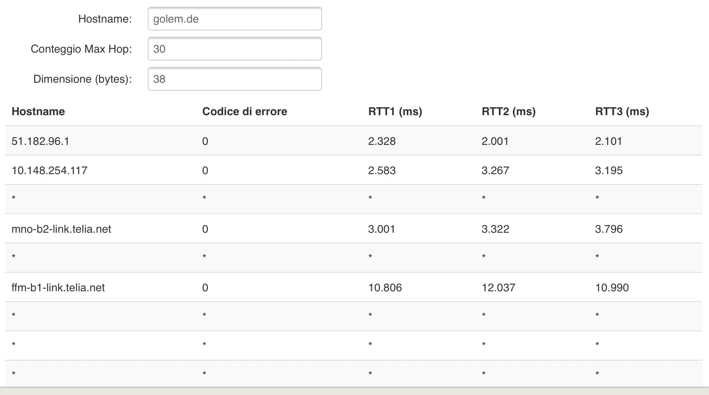The image size is (709, 395).
Task: Click the 3.267 RTT2 value
Action: tap(495, 171)
